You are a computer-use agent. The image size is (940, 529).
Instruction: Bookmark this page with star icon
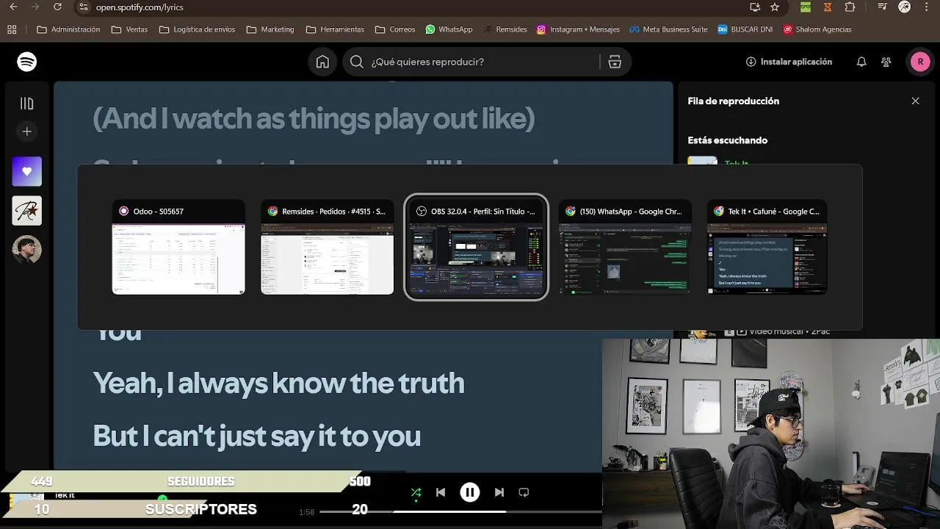point(775,7)
